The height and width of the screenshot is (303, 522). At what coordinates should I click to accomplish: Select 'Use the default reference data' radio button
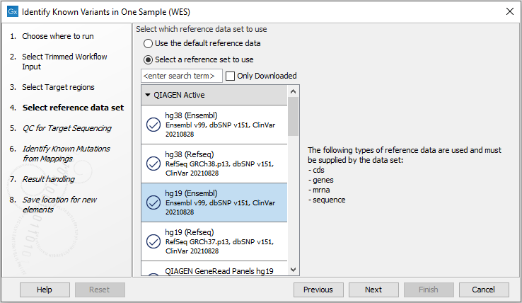pyautogui.click(x=148, y=44)
